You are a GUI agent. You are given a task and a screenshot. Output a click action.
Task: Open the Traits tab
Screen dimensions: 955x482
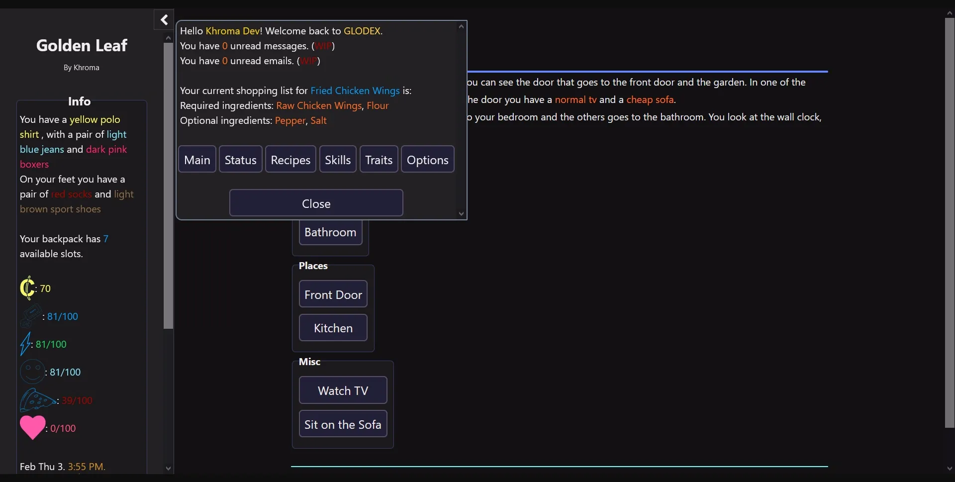pyautogui.click(x=379, y=160)
